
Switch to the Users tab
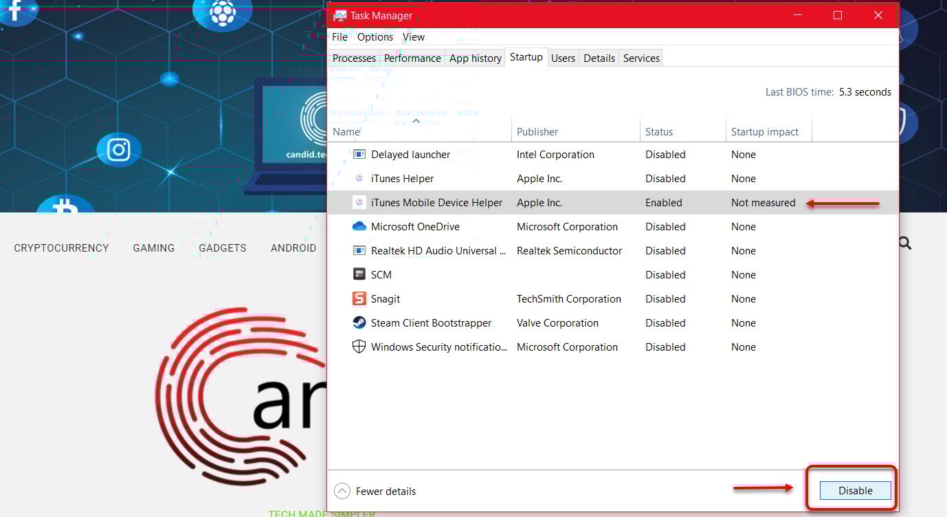[x=563, y=58]
